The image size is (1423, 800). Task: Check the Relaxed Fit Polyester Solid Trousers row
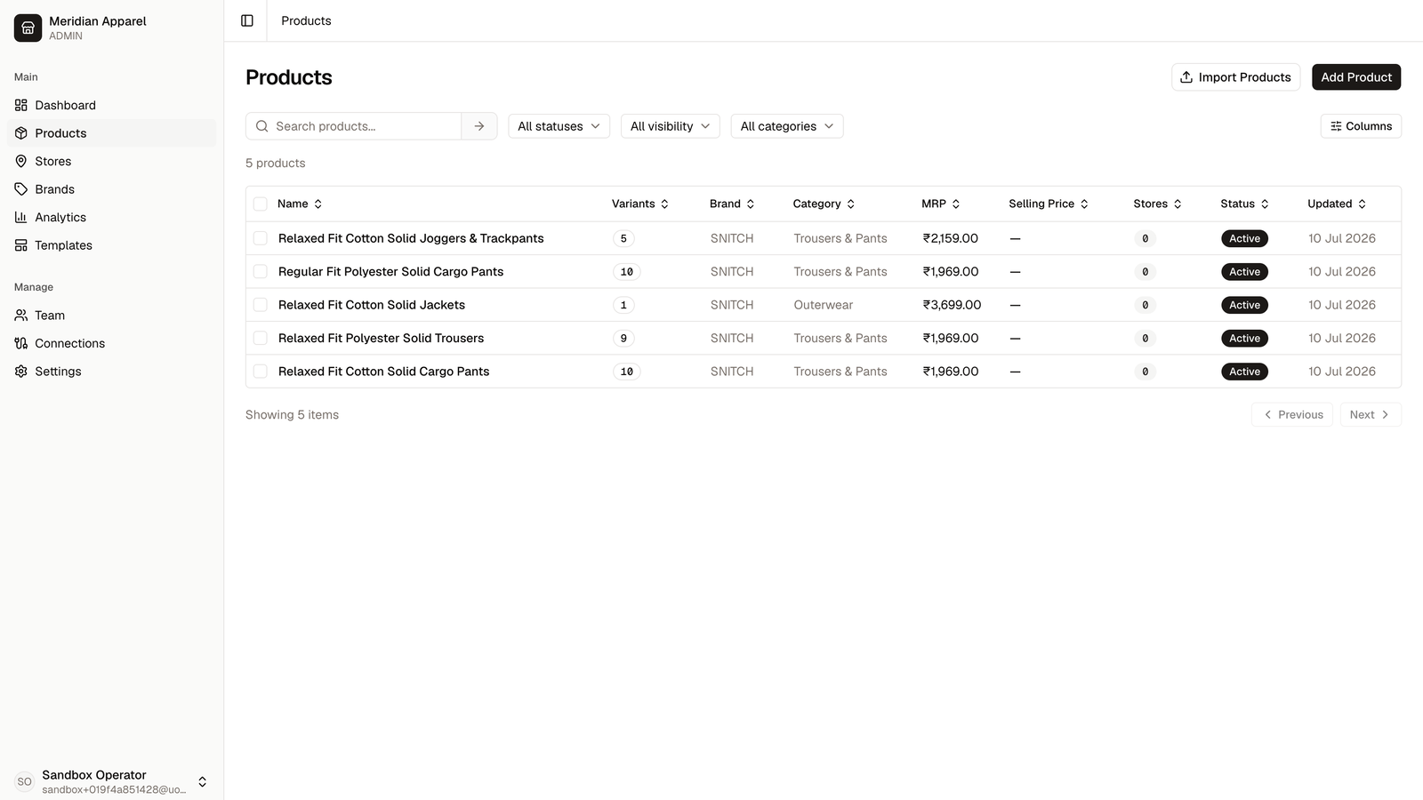click(x=261, y=339)
